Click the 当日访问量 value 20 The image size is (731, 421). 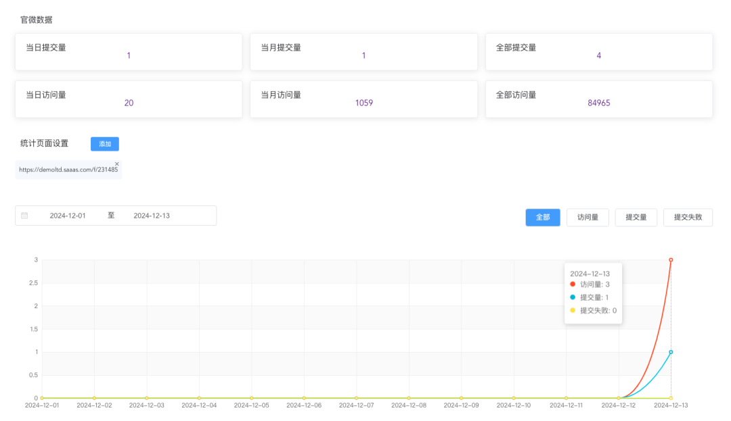[x=129, y=103]
